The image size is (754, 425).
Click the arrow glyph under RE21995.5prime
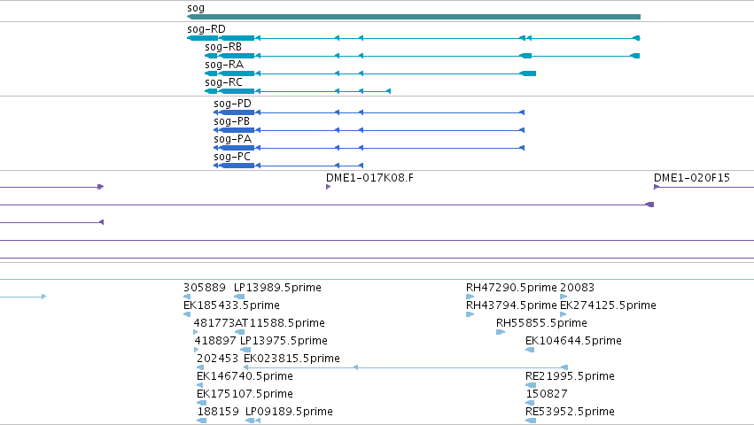pos(531,385)
